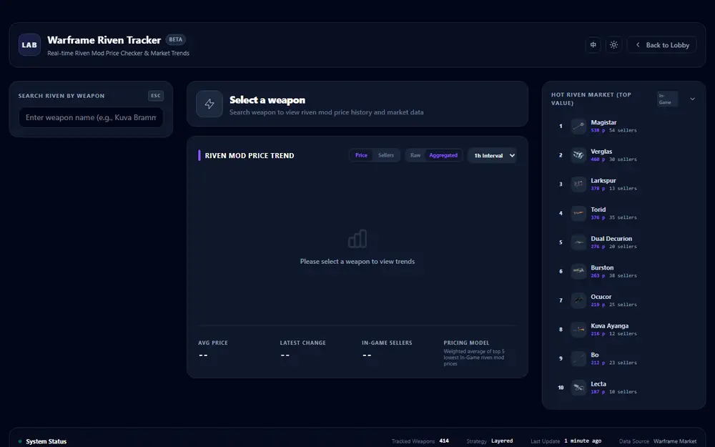The width and height of the screenshot is (715, 447).
Task: Open the Bo weapon icon
Action: (x=578, y=358)
